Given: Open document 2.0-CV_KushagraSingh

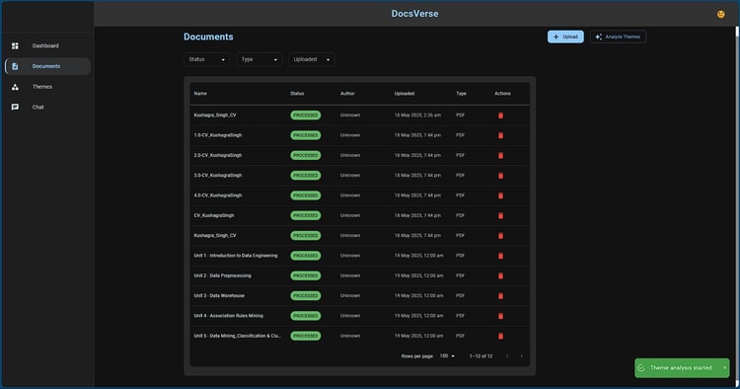Looking at the screenshot, I should click(218, 155).
